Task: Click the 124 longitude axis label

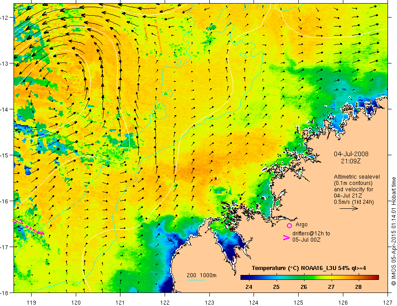Action: pos(254,302)
